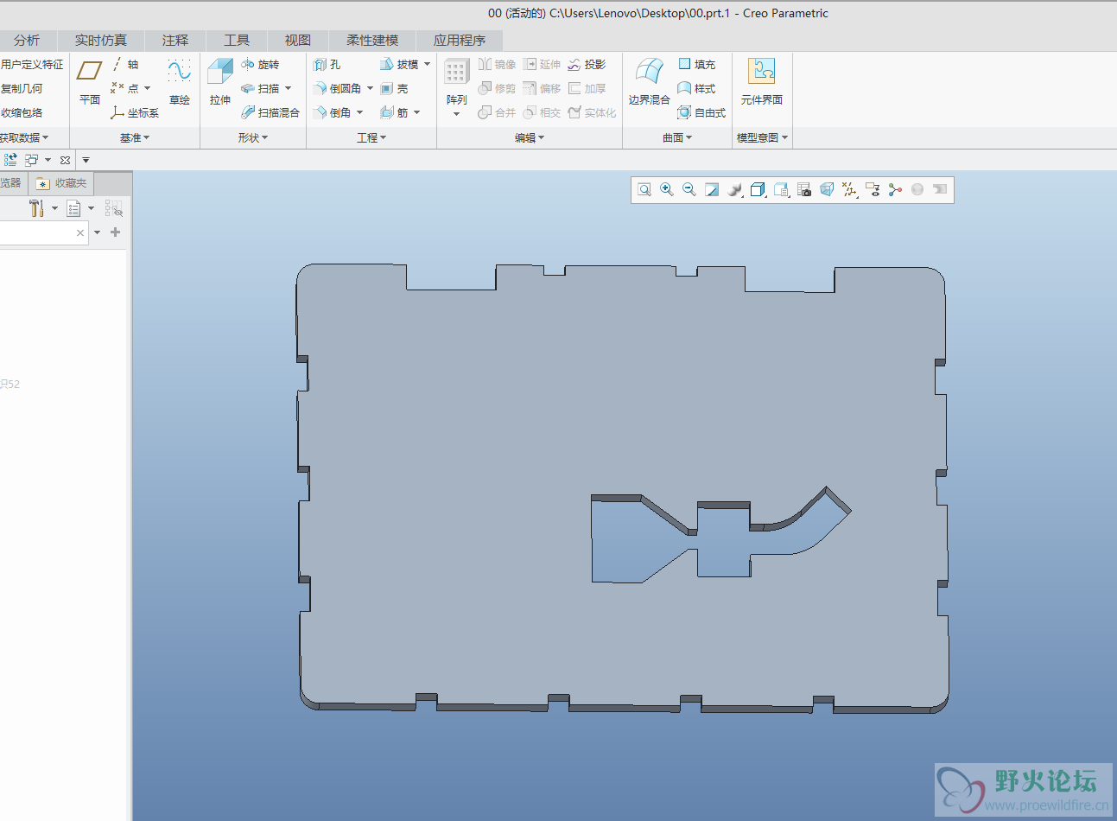Click model tree settings hammer icon
The width and height of the screenshot is (1117, 821).
click(x=36, y=208)
